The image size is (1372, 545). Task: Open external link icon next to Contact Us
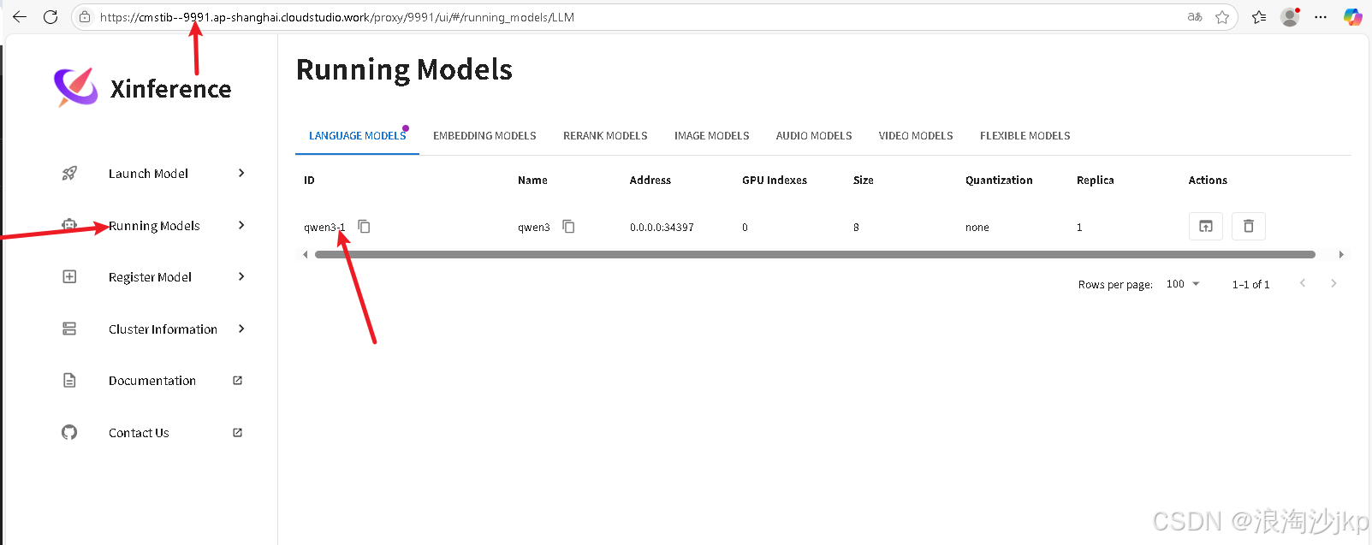tap(238, 433)
